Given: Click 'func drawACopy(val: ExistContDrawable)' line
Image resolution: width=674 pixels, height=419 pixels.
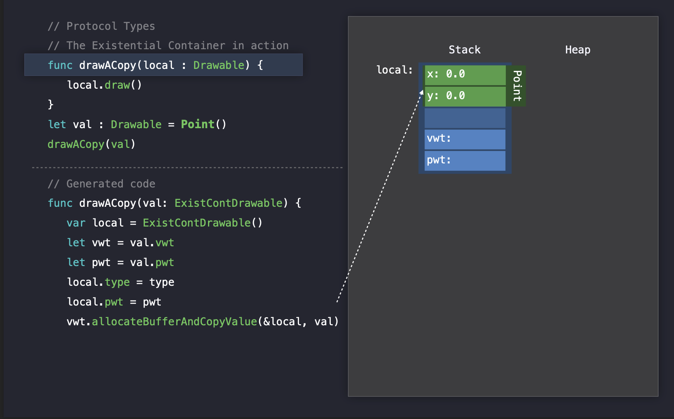Looking at the screenshot, I should pos(174,203).
